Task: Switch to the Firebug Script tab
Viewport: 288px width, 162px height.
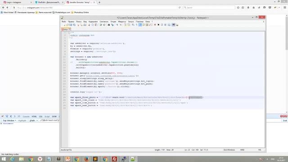Action: pos(47,117)
